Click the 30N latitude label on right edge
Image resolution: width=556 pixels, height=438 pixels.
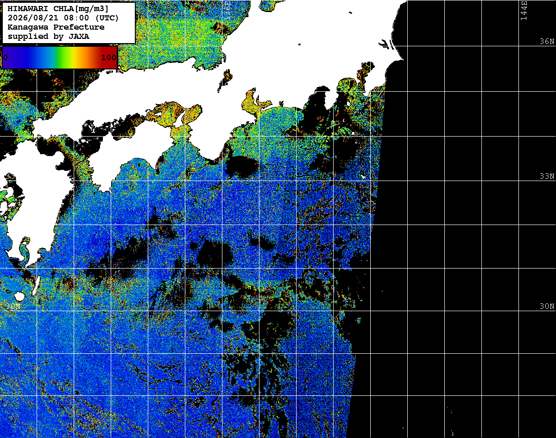click(547, 307)
